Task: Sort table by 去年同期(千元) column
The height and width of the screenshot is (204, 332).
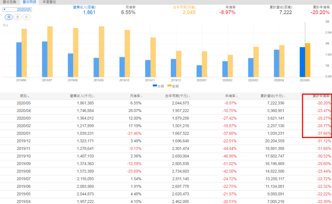Action: pyautogui.click(x=177, y=96)
